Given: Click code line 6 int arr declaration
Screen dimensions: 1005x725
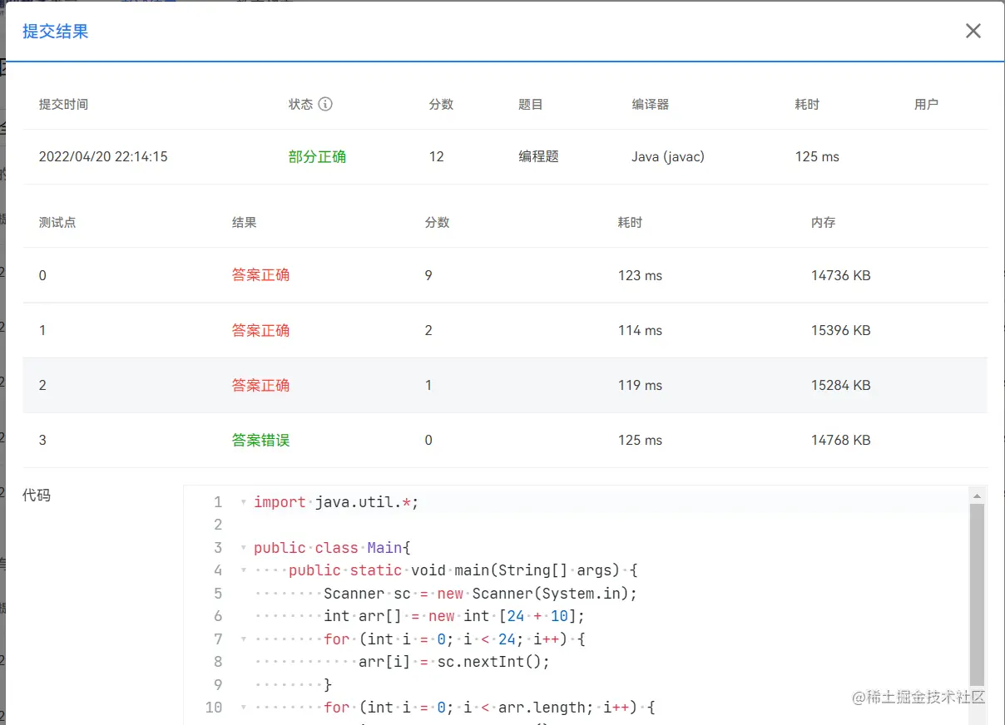Looking at the screenshot, I should click(454, 616).
